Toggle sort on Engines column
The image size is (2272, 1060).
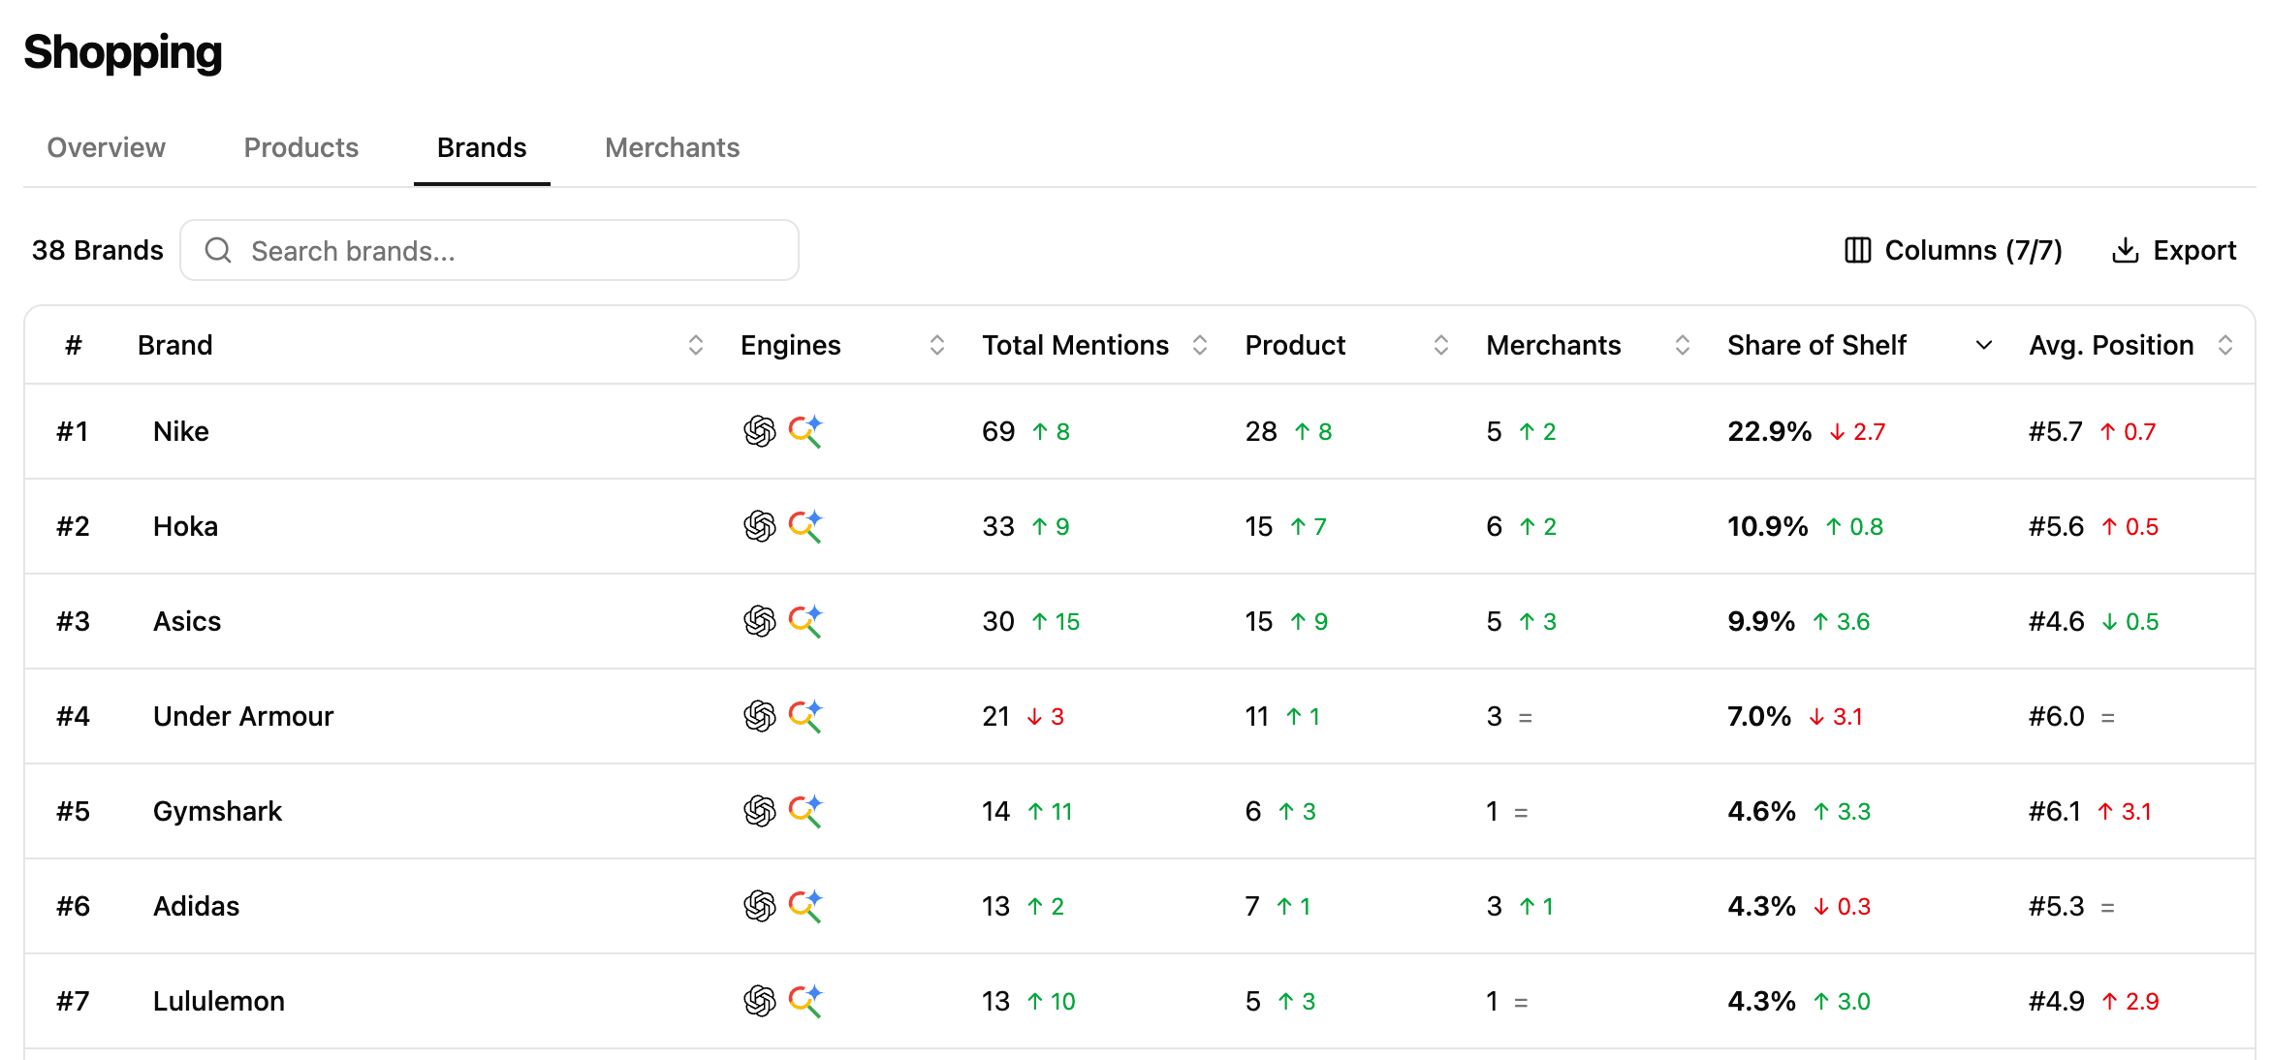(x=936, y=345)
